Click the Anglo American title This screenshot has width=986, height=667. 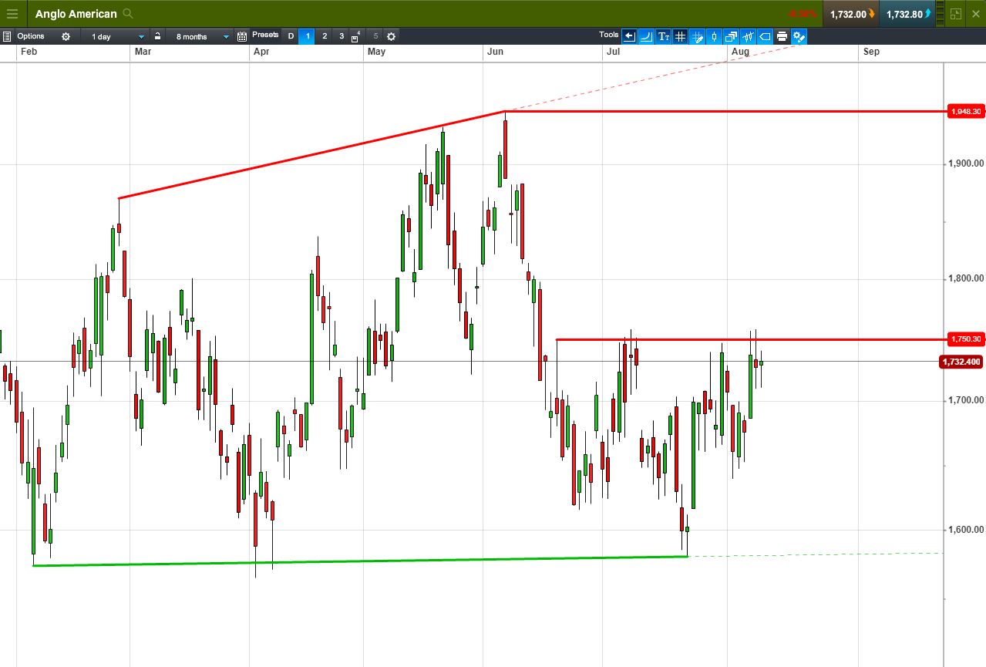tap(76, 14)
